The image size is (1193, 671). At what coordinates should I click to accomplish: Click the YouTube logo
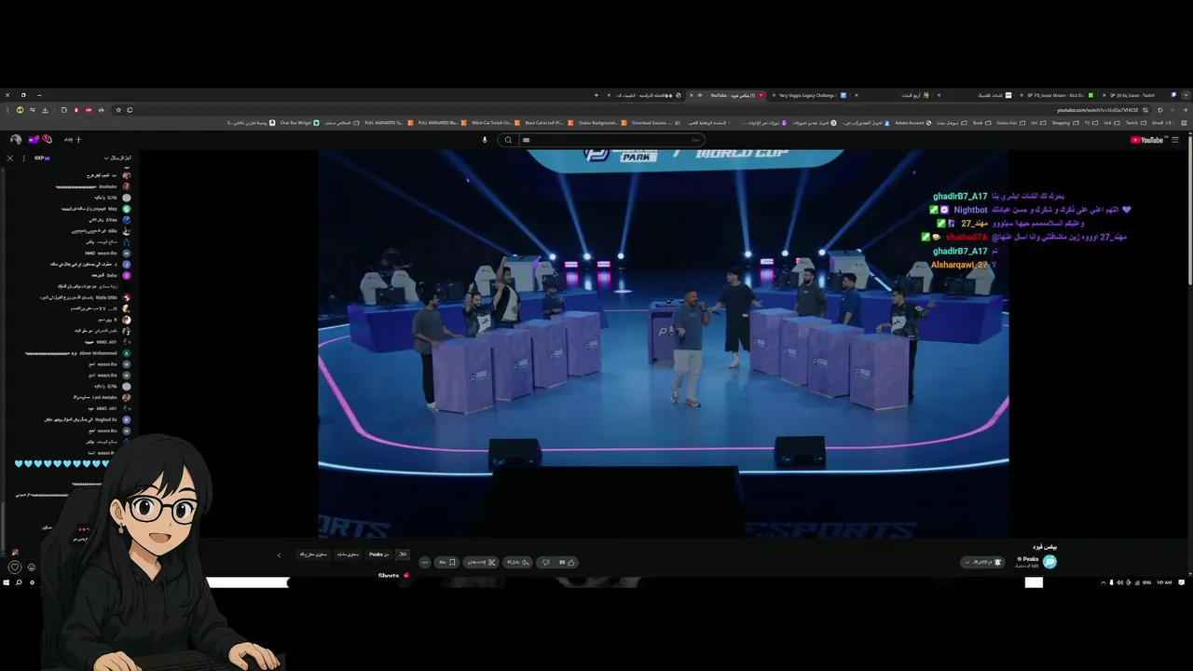1148,140
